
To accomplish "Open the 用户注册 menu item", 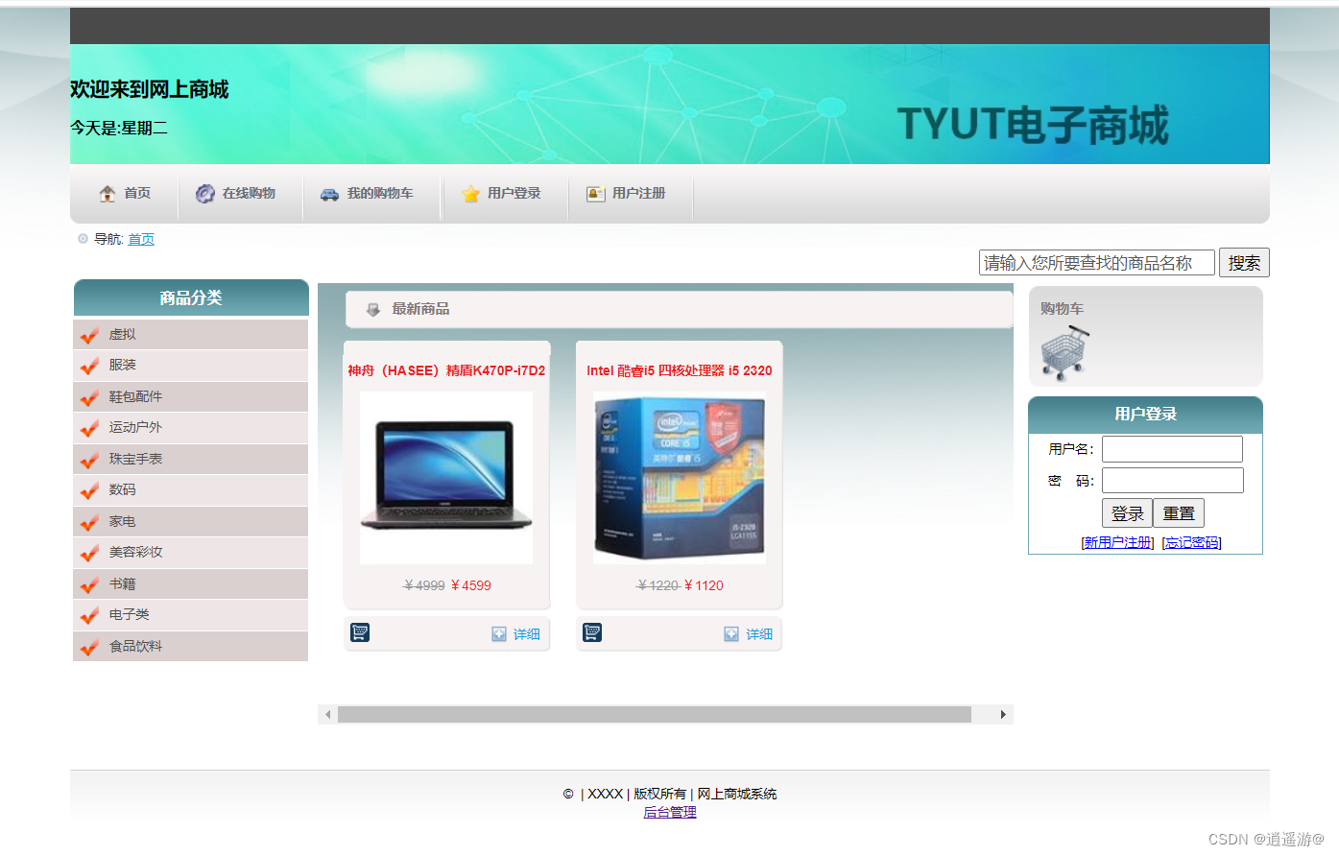I will point(639,193).
